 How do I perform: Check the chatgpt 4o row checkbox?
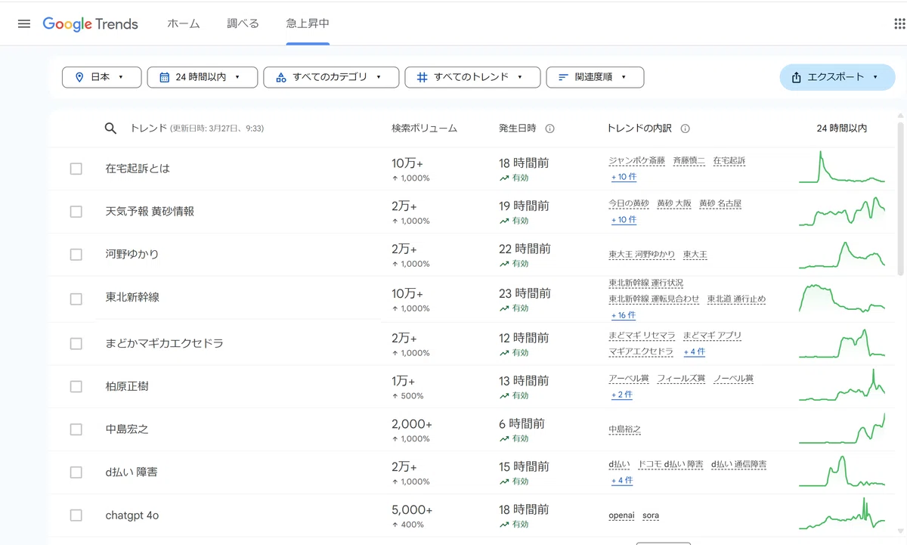pyautogui.click(x=76, y=516)
